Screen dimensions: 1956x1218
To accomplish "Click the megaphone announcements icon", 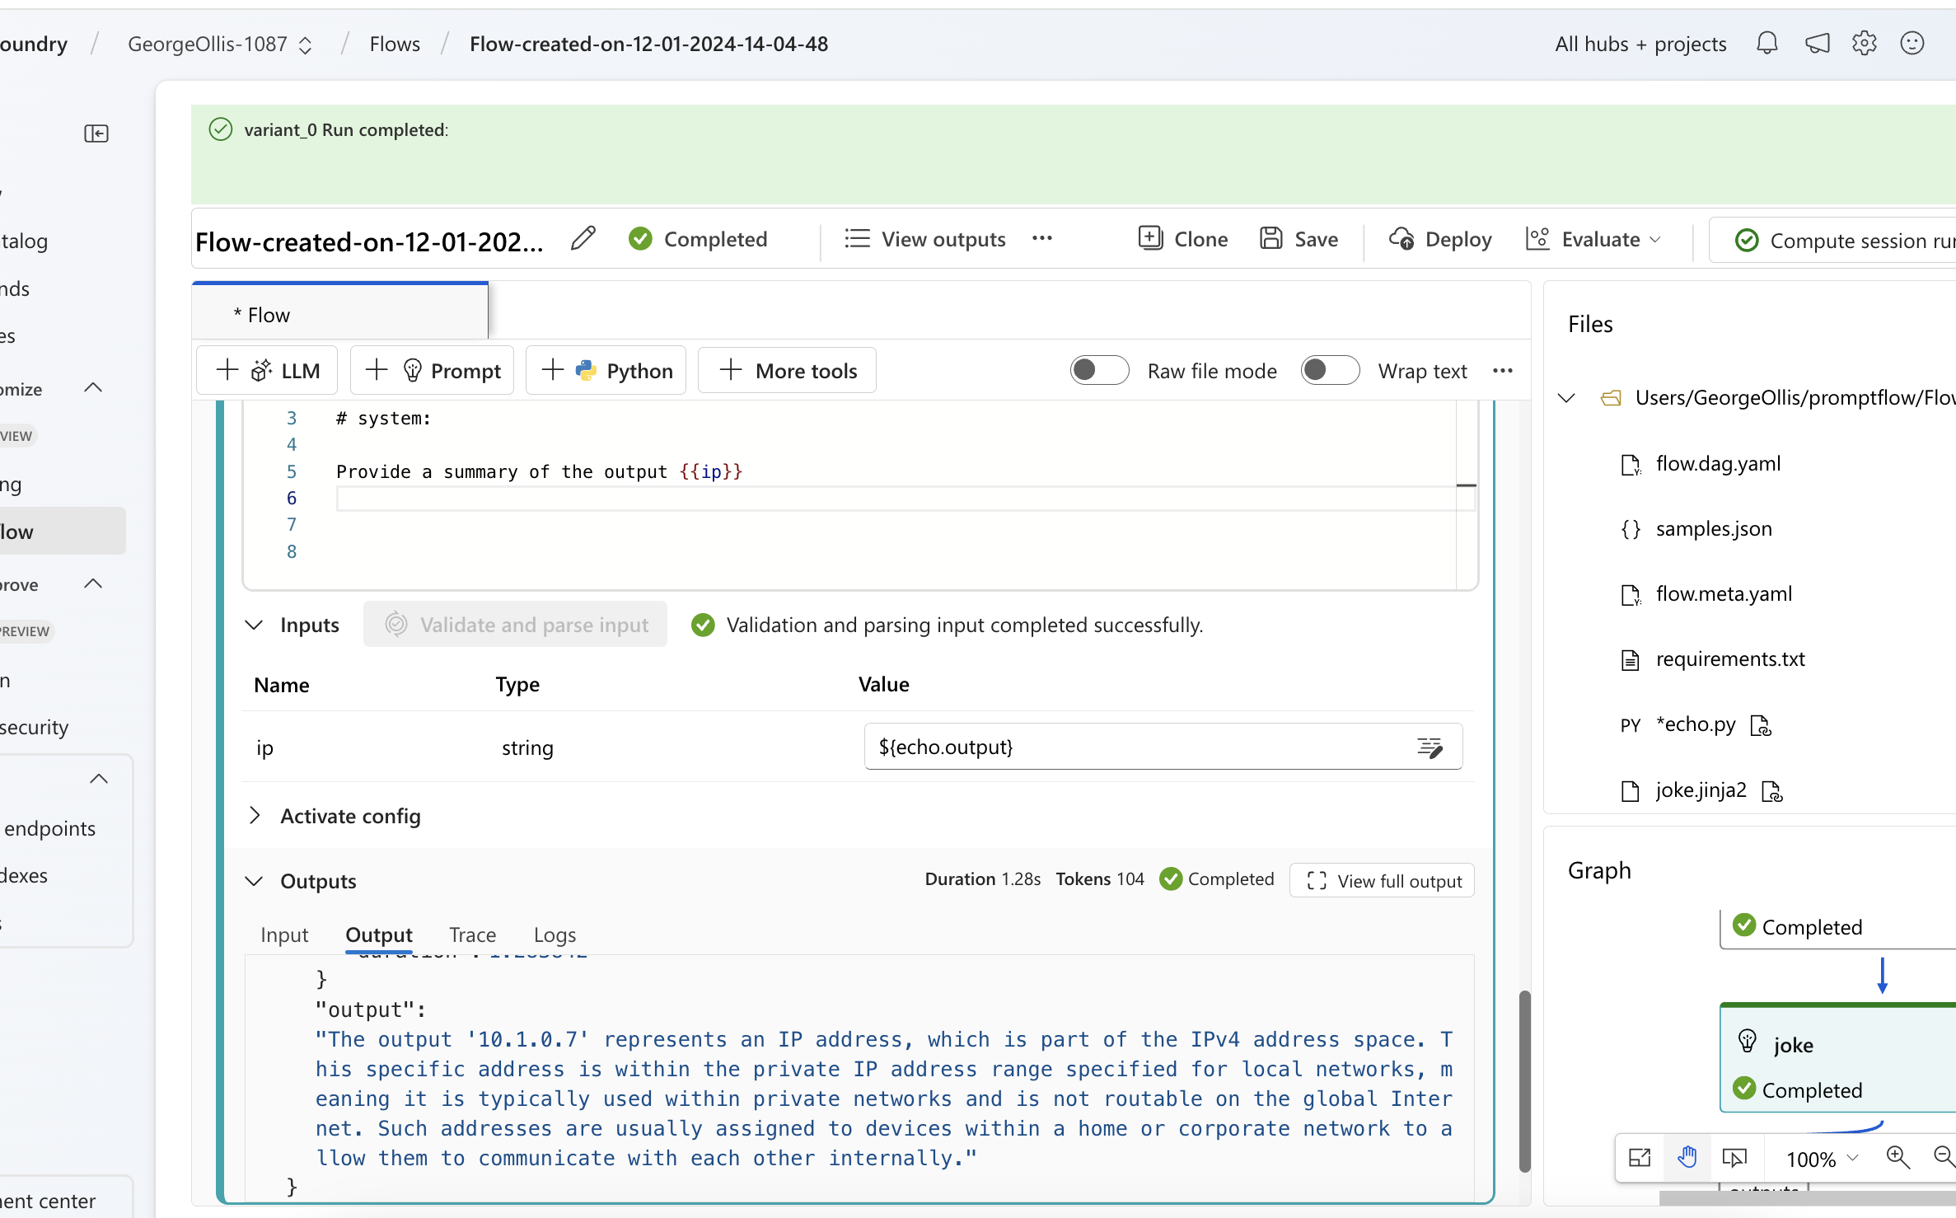I will click(x=1817, y=43).
